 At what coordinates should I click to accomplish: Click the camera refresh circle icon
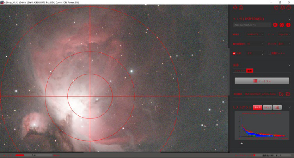click(281, 25)
